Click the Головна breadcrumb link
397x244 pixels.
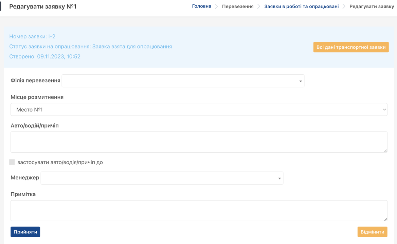point(201,6)
